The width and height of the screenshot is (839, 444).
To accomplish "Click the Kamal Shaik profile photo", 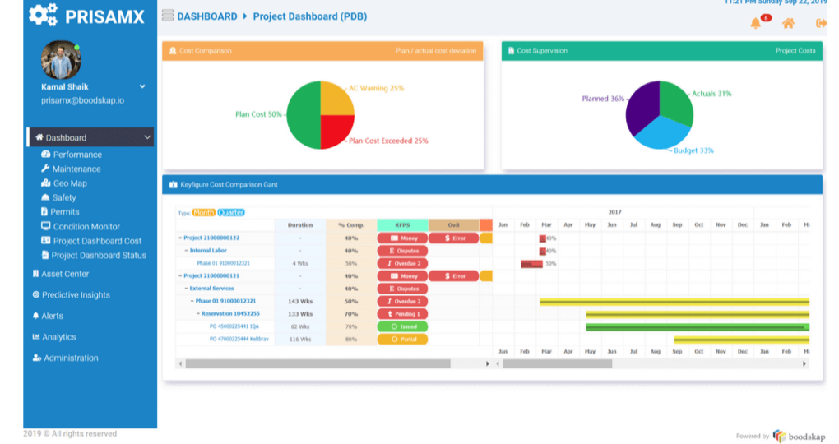I will point(61,60).
